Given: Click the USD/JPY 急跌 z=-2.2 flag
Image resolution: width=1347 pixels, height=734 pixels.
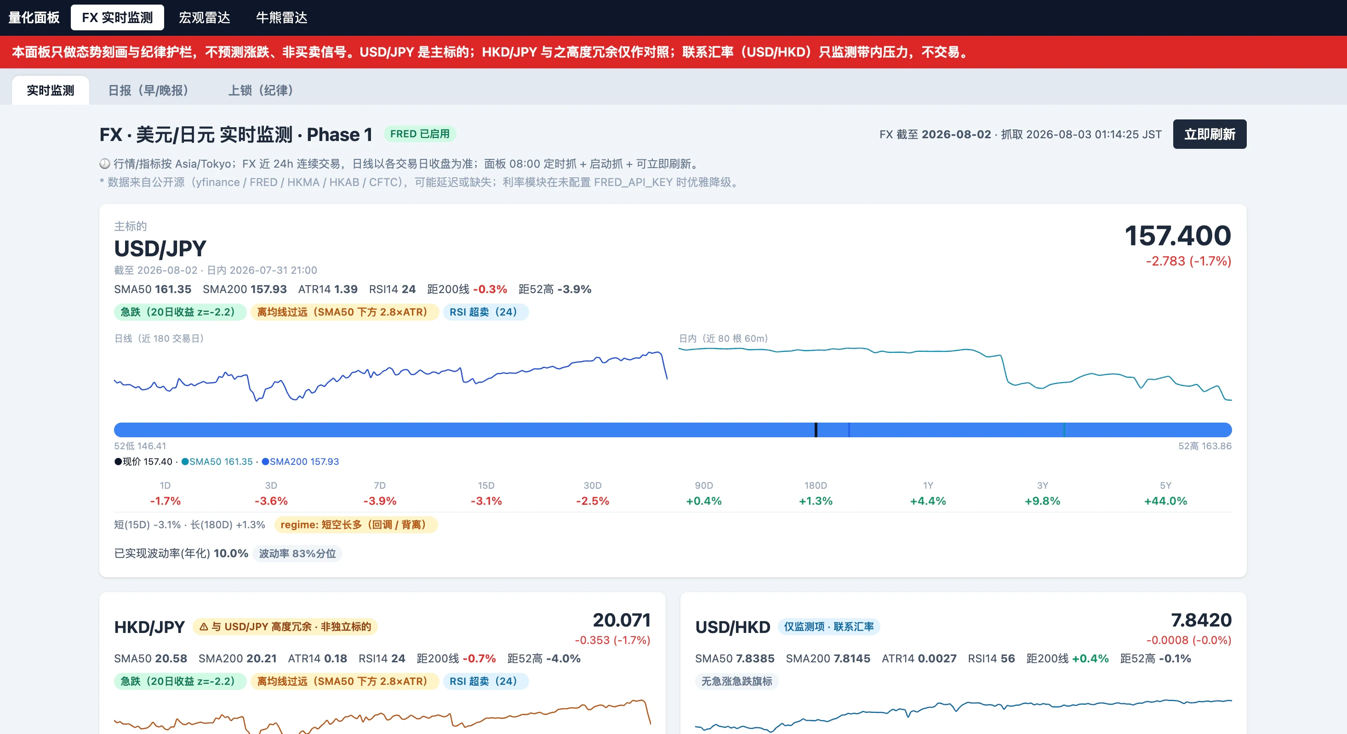Looking at the screenshot, I should click(x=180, y=312).
